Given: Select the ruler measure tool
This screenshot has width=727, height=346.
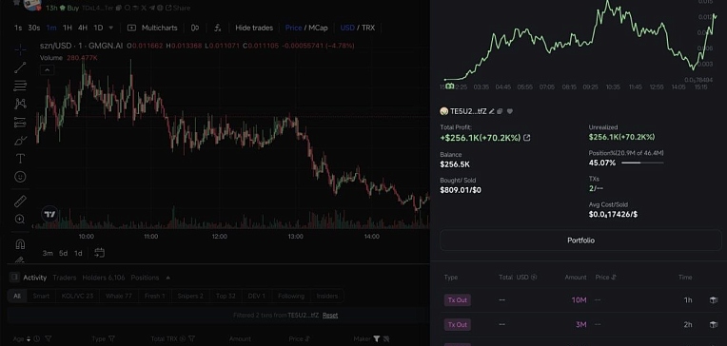Looking at the screenshot, I should 20,201.
